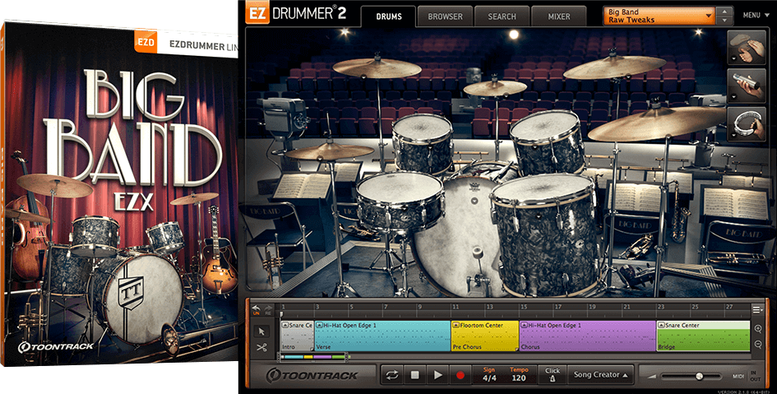Click the master volume slider knob

(699, 376)
